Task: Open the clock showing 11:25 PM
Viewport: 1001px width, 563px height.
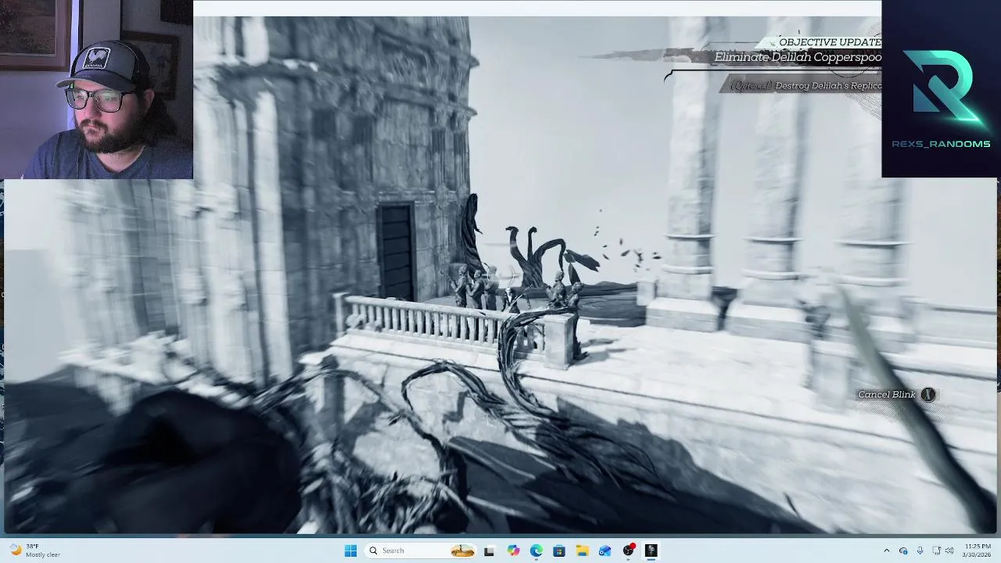Action: [x=978, y=550]
